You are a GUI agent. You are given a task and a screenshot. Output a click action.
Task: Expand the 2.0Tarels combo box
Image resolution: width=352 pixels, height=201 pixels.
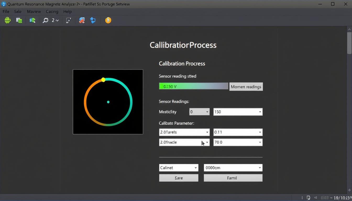point(184,132)
